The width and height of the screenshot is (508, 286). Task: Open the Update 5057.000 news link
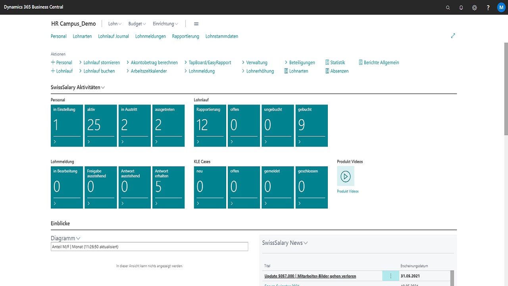coord(310,276)
